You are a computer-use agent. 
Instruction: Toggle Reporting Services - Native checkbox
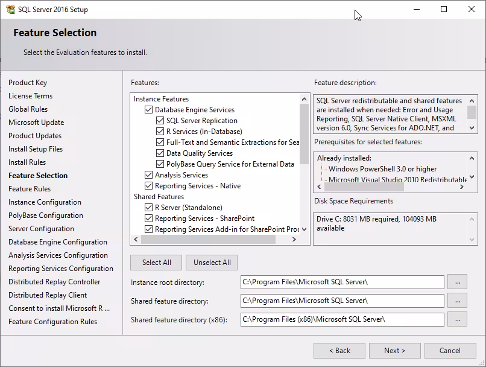[x=148, y=186]
